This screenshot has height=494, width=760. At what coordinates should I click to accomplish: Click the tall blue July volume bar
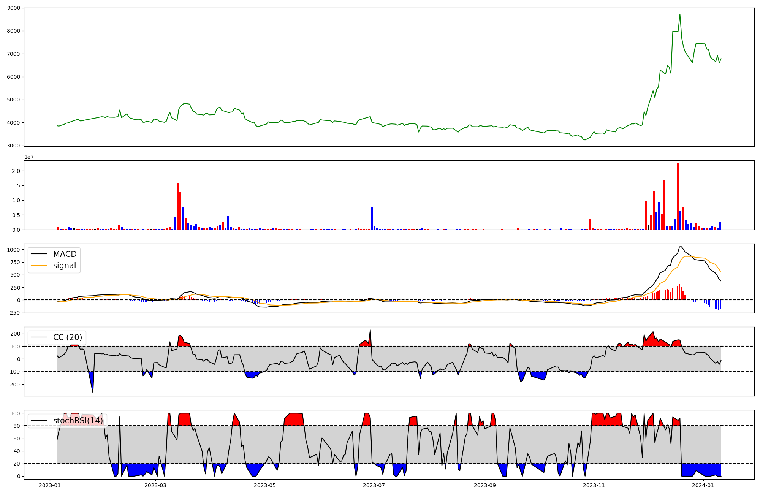click(372, 218)
